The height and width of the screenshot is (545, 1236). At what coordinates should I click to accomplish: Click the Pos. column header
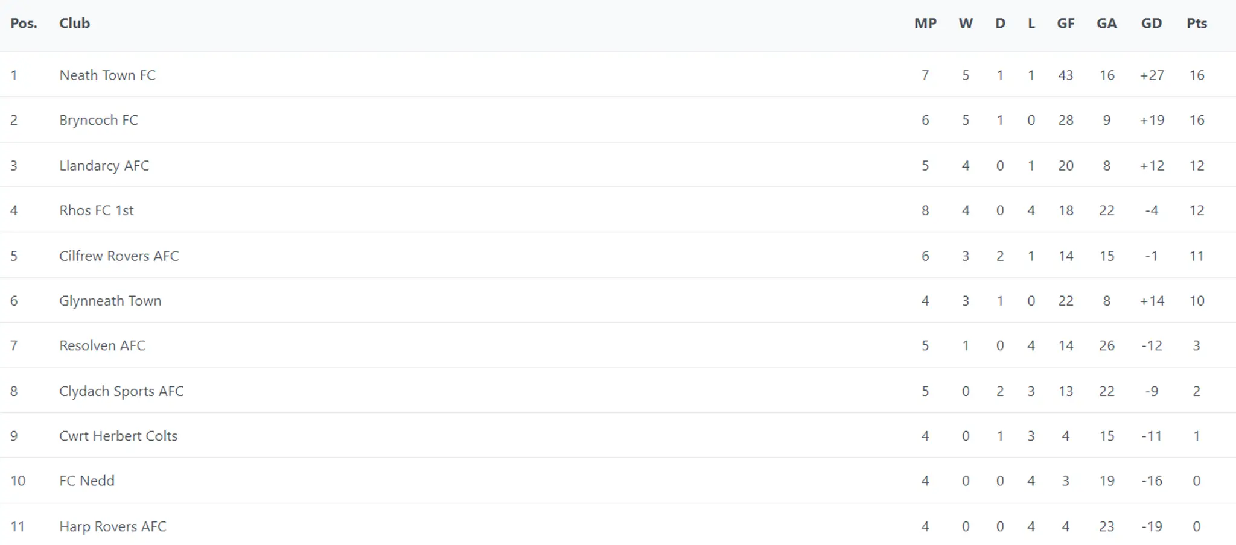pyautogui.click(x=24, y=24)
